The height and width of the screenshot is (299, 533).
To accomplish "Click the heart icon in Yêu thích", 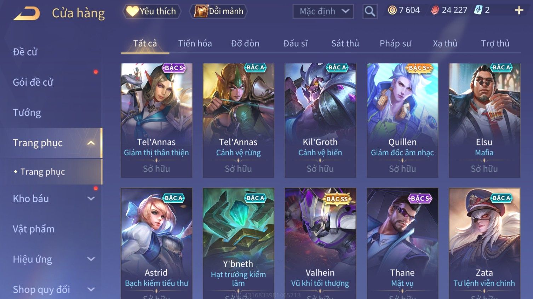I will pos(132,11).
